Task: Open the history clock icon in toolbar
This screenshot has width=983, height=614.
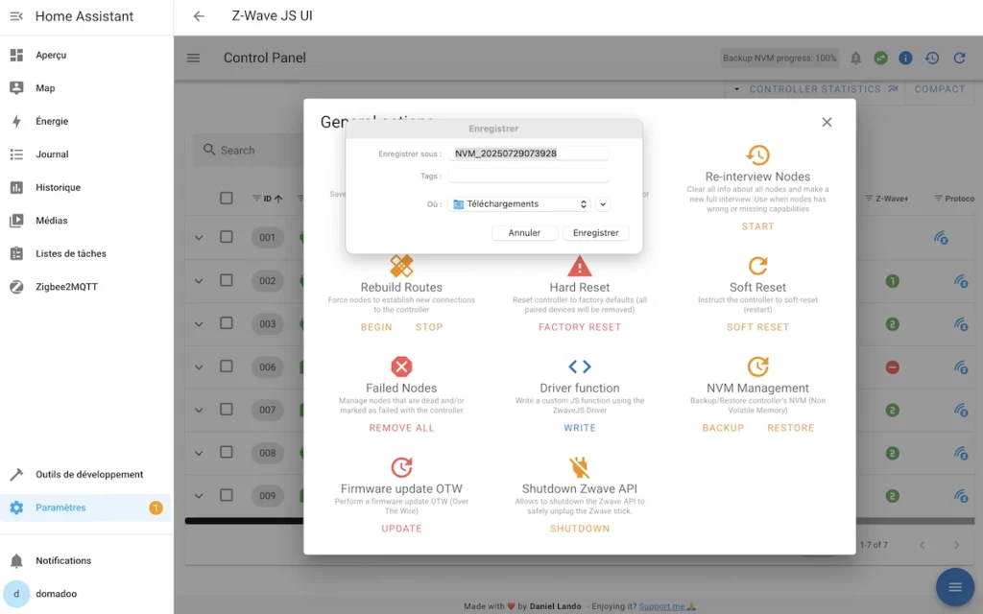Action: (x=932, y=59)
